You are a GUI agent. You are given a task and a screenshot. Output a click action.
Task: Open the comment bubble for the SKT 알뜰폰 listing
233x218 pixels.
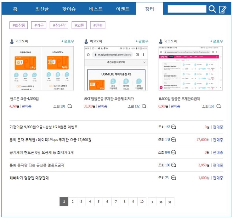coord(144,106)
